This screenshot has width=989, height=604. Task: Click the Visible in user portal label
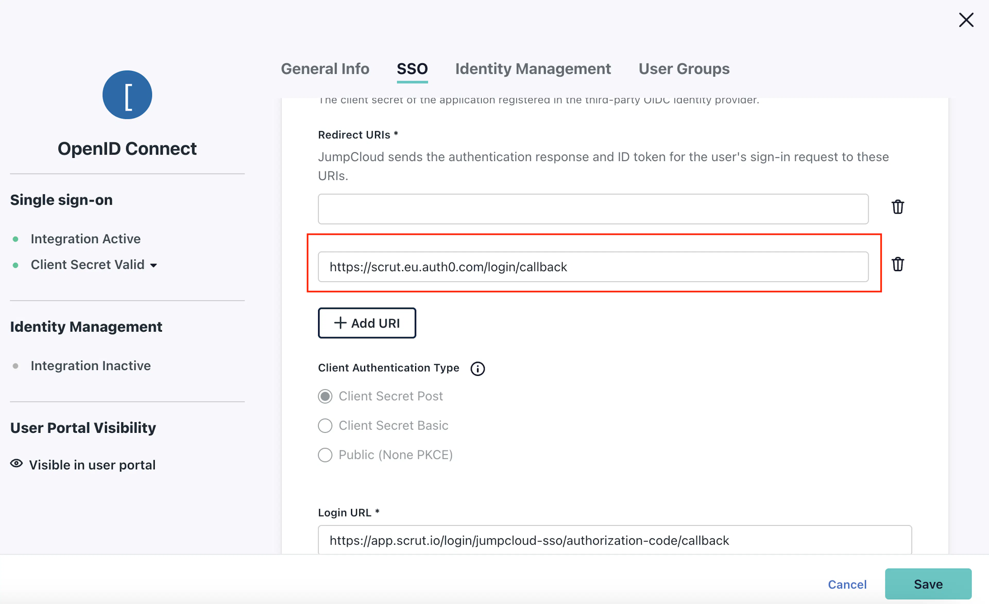[92, 465]
